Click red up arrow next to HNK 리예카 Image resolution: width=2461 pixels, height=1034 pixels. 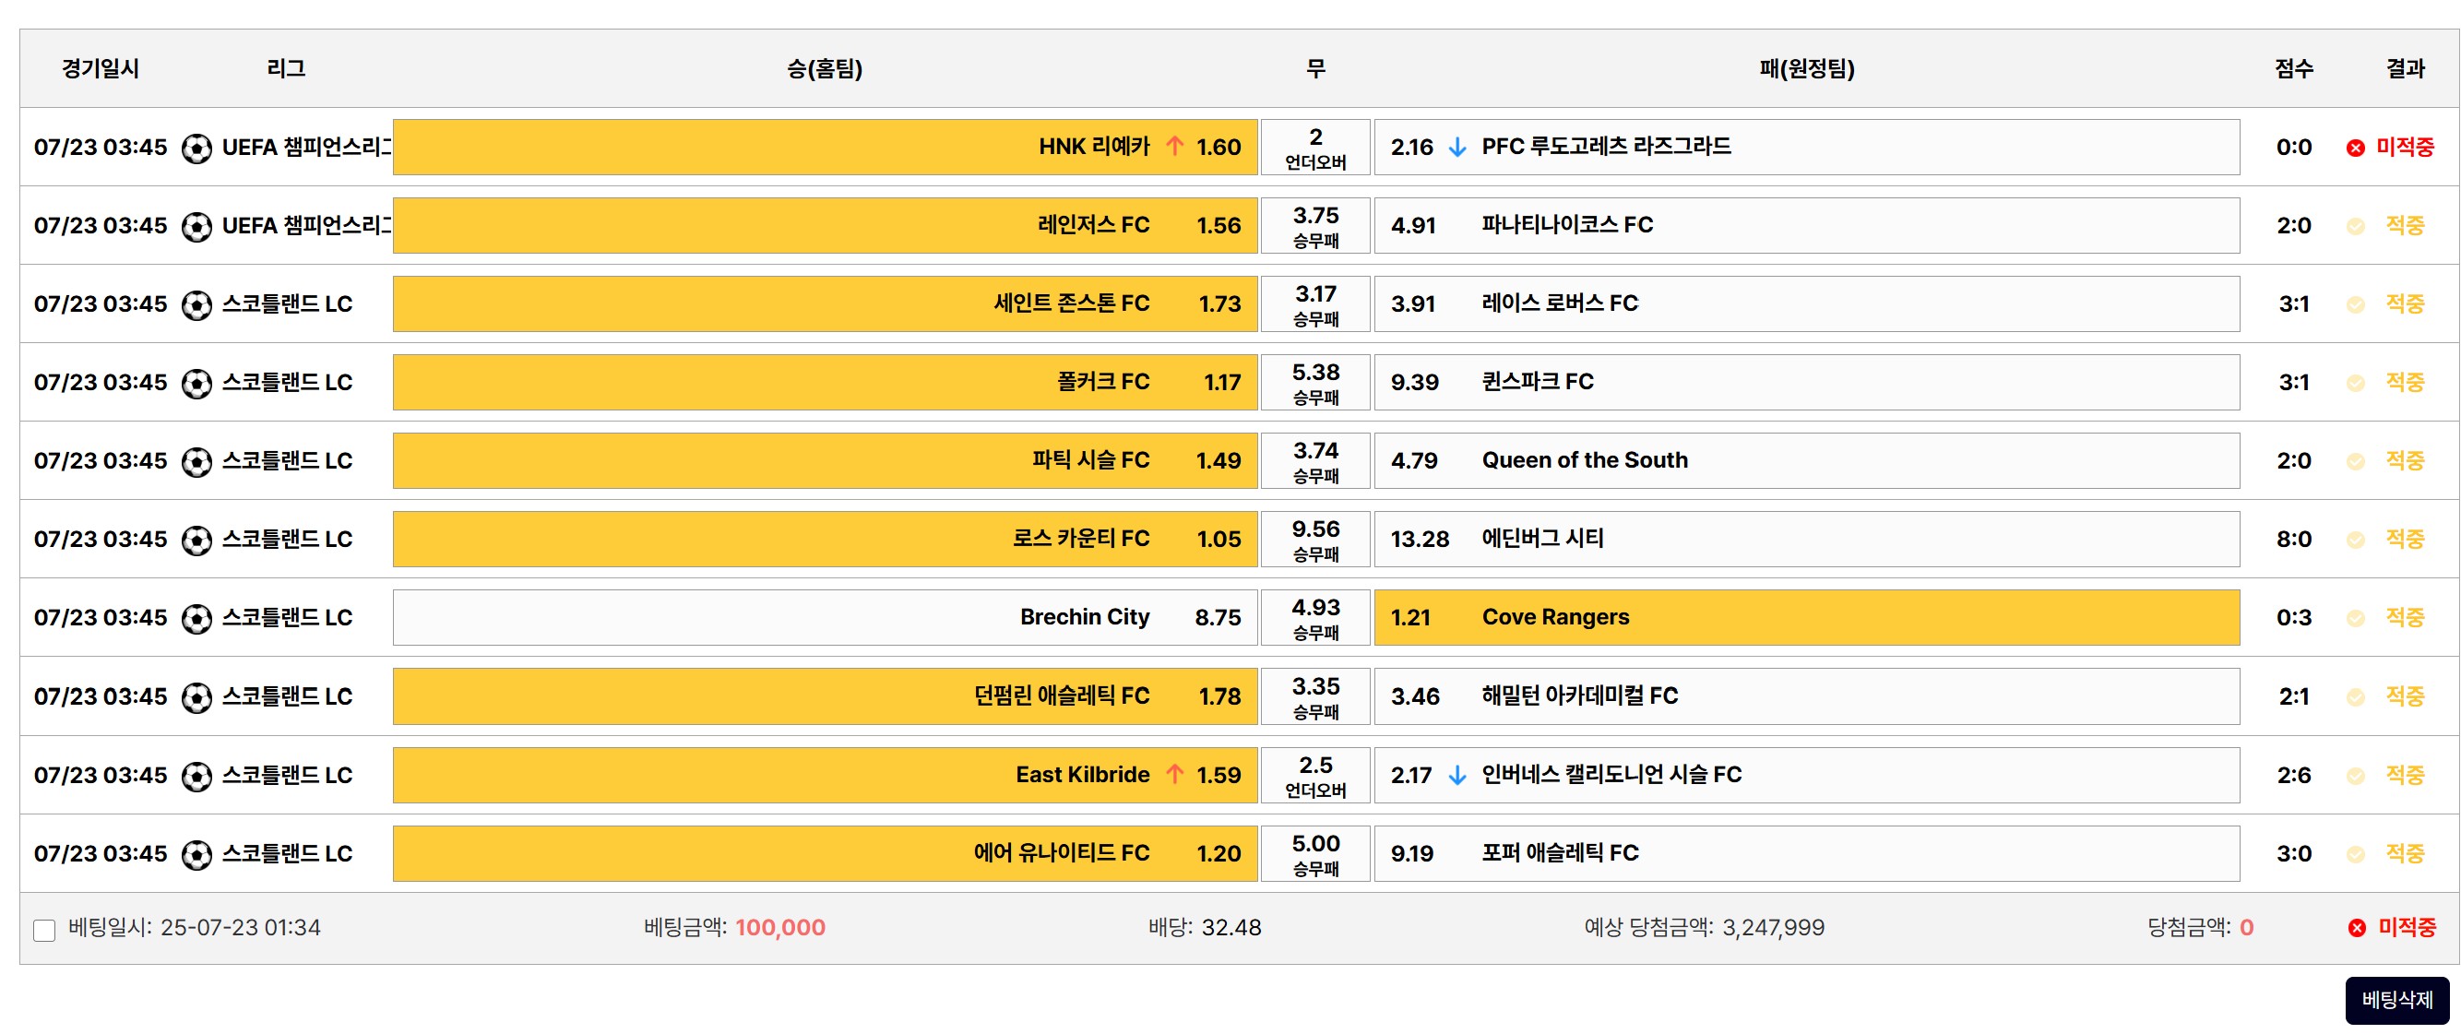tap(1174, 147)
